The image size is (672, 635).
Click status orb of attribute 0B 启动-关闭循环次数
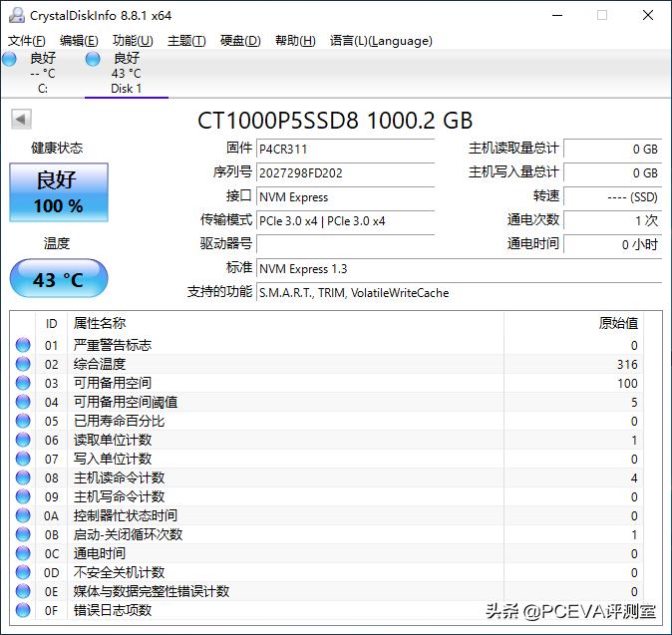coord(23,534)
